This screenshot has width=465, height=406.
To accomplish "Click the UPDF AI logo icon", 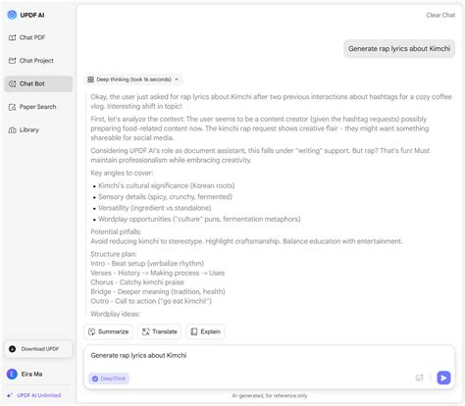I will (12, 15).
